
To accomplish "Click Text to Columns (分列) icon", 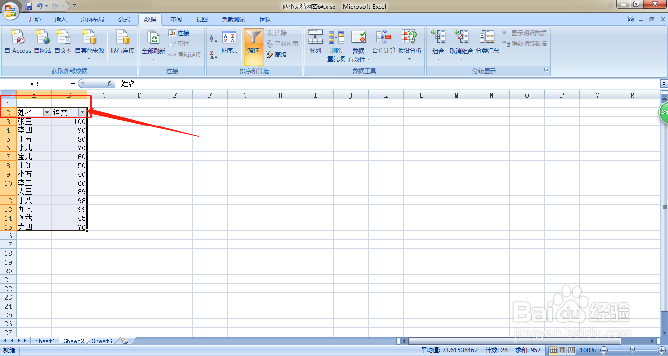I will pyautogui.click(x=315, y=42).
